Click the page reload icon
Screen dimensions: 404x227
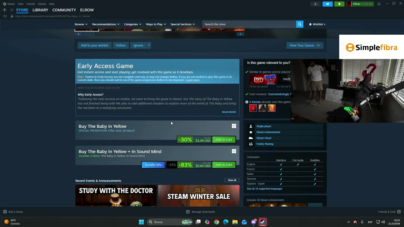5,16
